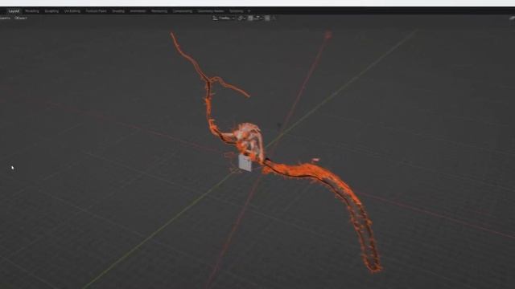
Task: Open the Sculpting workspace tab
Action: click(x=51, y=11)
